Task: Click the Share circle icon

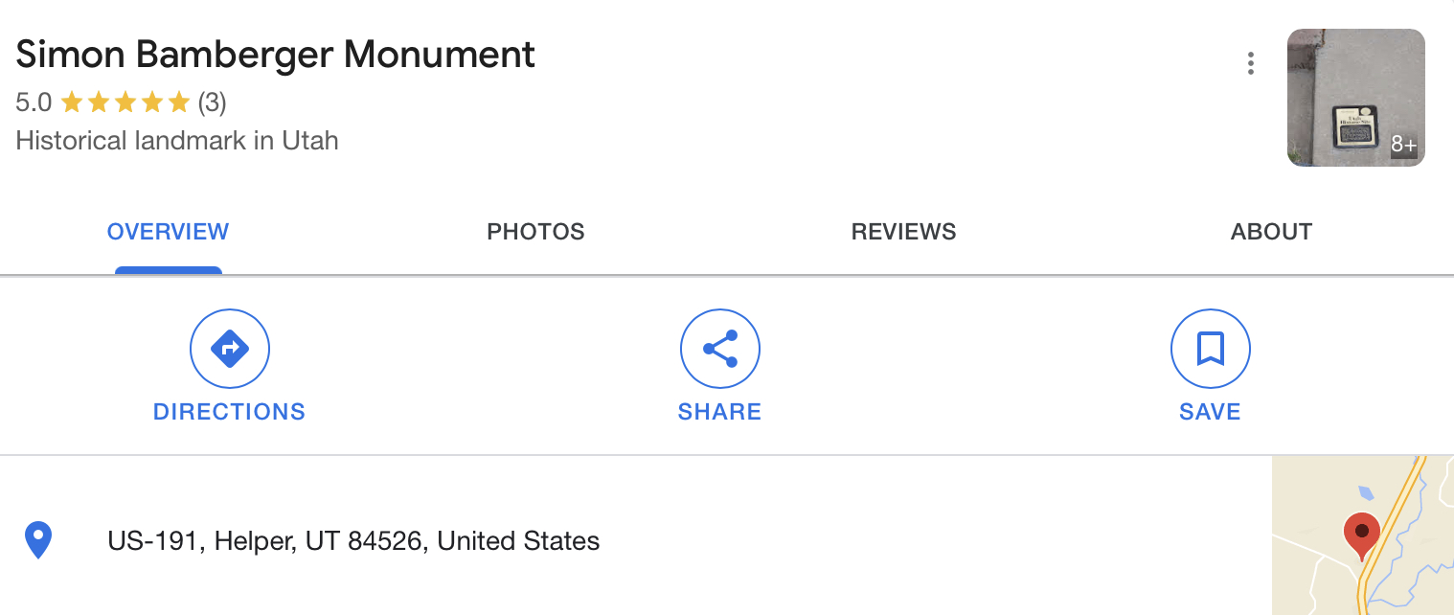Action: tap(720, 349)
